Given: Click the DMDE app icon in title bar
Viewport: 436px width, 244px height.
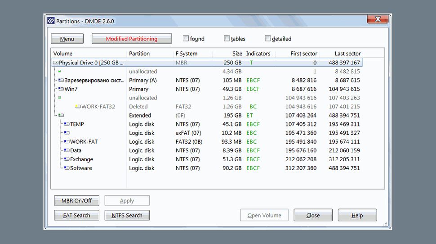Looking at the screenshot, I should coord(51,21).
